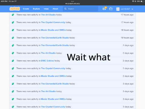Open Music Studio and DMCs link, 18 hours ago
145x109 pixels.
[x=53, y=30]
